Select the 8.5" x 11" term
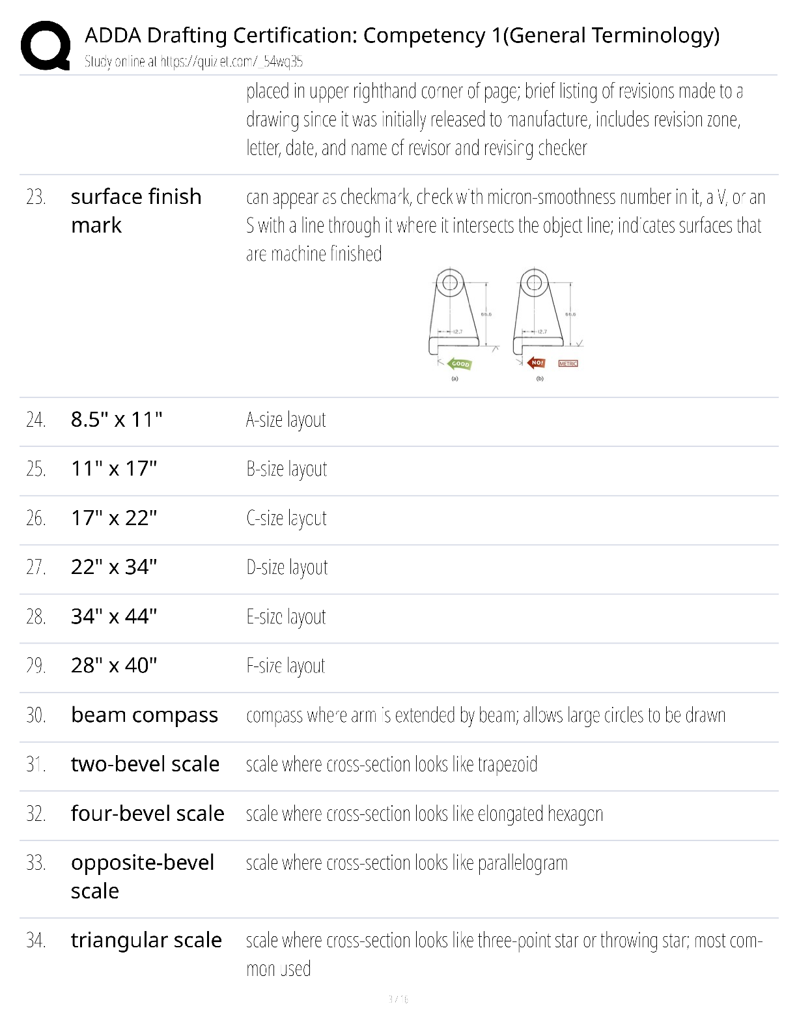This screenshot has height=1032, width=797. click(117, 419)
